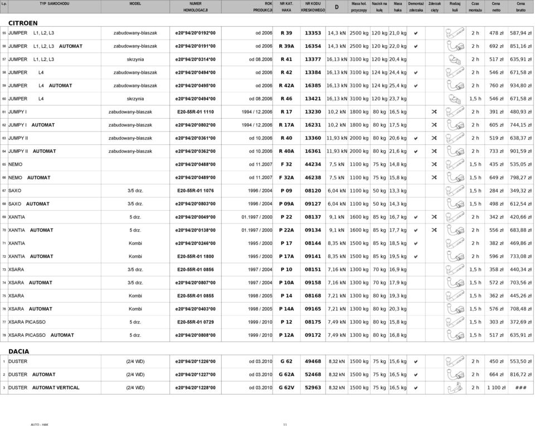Viewport: 535px width, 426px height.
Task: Select the DUSTER AUTOMAT VERTICAL row name
Action: pos(43,388)
